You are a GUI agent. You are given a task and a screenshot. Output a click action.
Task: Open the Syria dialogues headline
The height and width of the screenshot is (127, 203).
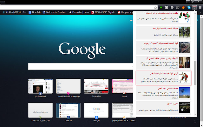172,104
